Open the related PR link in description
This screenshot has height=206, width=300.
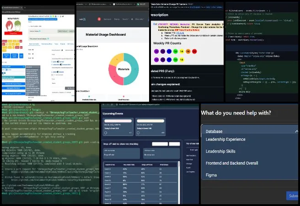point(180,33)
